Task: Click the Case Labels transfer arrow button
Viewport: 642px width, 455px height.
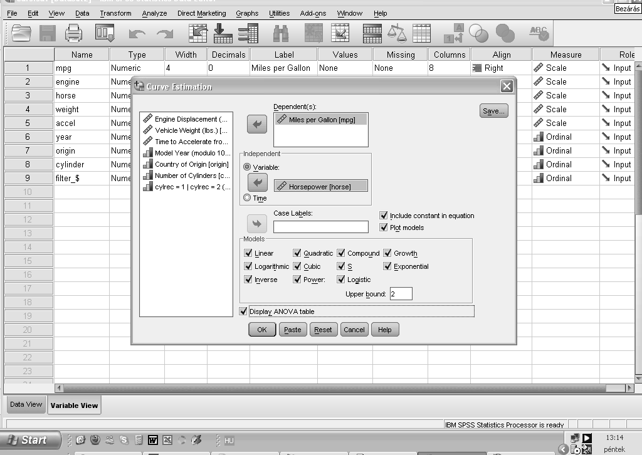Action: coord(256,224)
